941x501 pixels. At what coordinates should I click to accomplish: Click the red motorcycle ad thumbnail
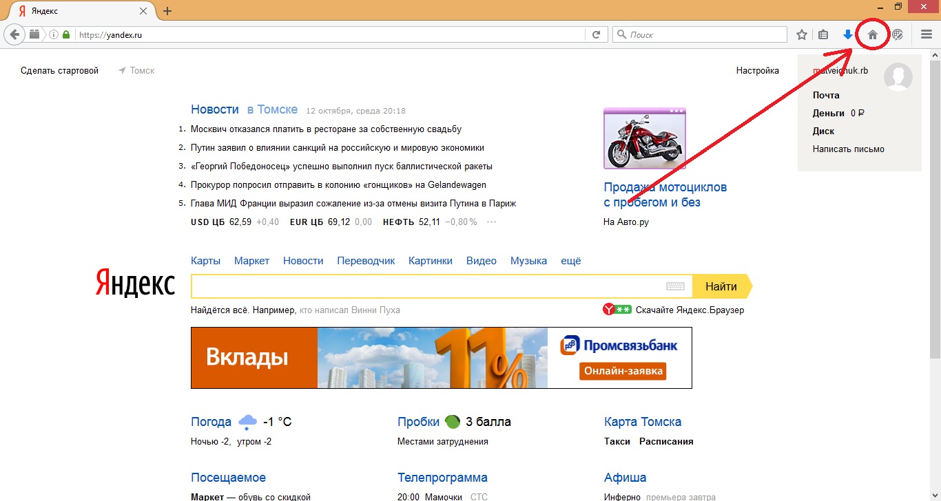(x=645, y=138)
